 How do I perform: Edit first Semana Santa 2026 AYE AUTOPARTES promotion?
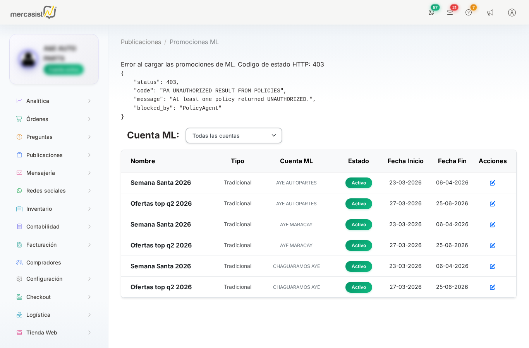click(493, 183)
